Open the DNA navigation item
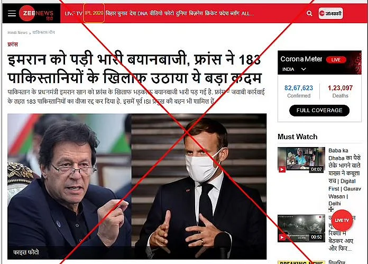The height and width of the screenshot is (264, 368). click(142, 13)
